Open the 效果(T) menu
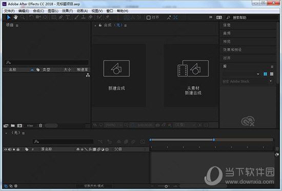The image size is (282, 191). coord(68,11)
